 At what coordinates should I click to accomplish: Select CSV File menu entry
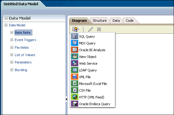coord(93,90)
